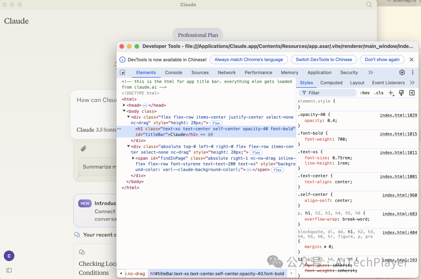Toggle the :hov element state panel
Image resolution: width=421 pixels, height=279 pixels.
point(364,93)
